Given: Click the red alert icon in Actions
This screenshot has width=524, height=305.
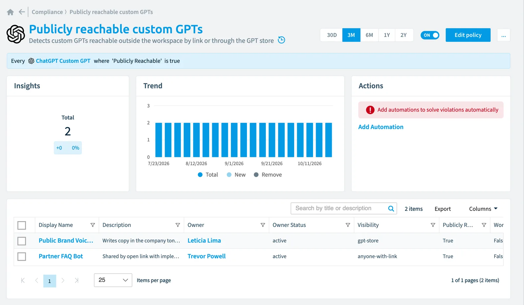Looking at the screenshot, I should click(x=370, y=110).
